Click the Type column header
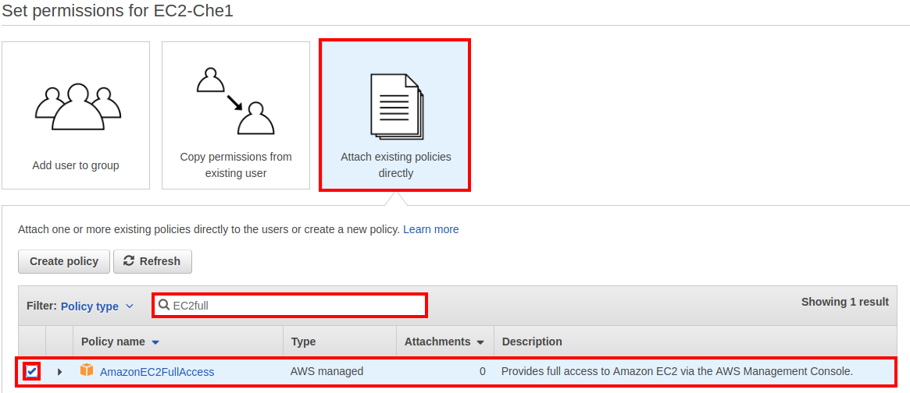 pyautogui.click(x=303, y=342)
